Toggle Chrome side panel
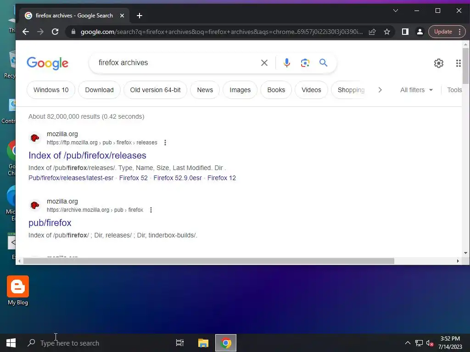The image size is (470, 352). 405,32
